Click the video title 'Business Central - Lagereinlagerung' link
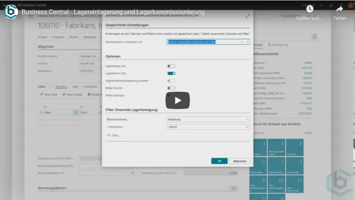 [x=113, y=12]
